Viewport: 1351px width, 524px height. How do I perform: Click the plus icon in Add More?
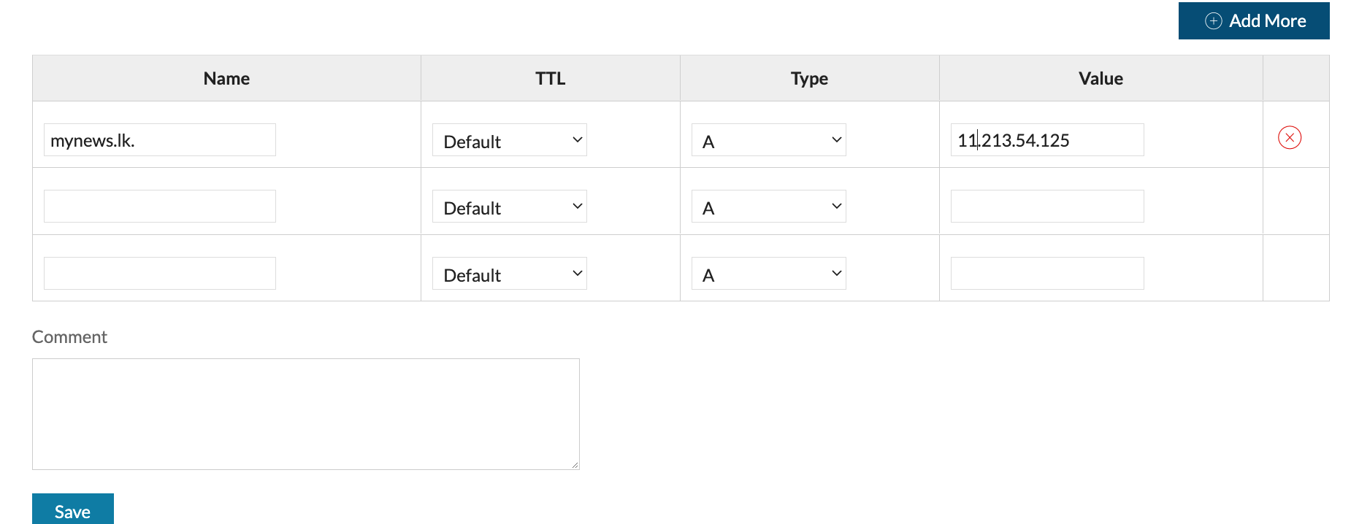click(1213, 21)
